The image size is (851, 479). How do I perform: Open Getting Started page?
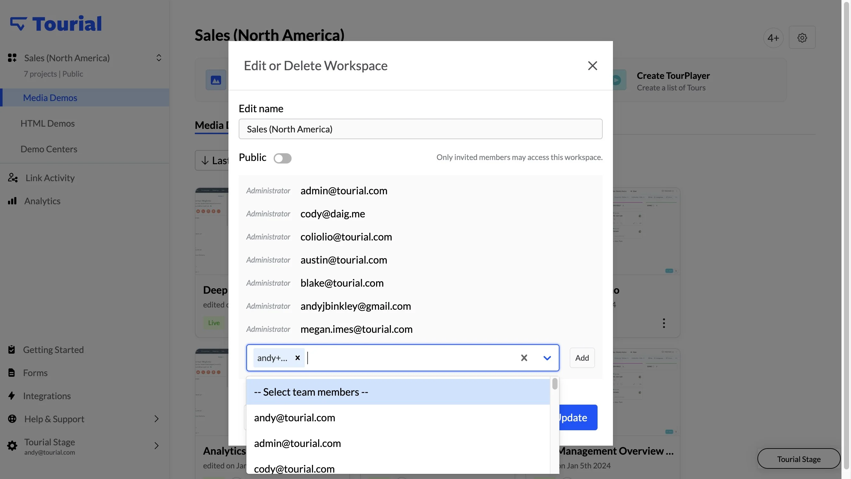53,350
